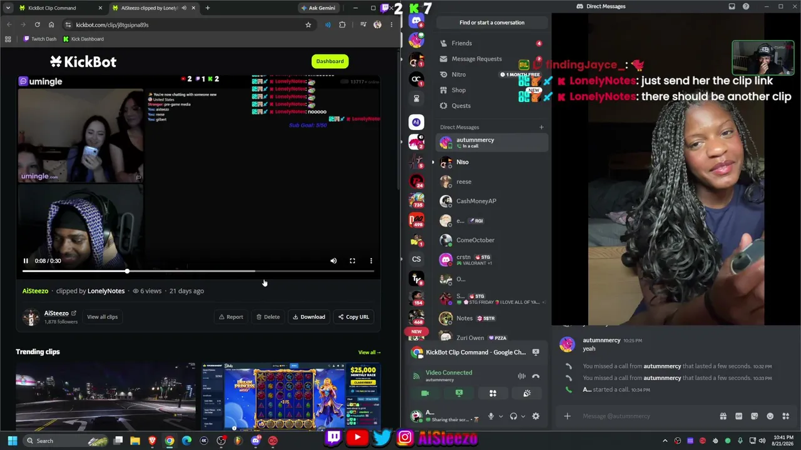Mute the Discord microphone
This screenshot has height=450, width=801.
coord(491,416)
